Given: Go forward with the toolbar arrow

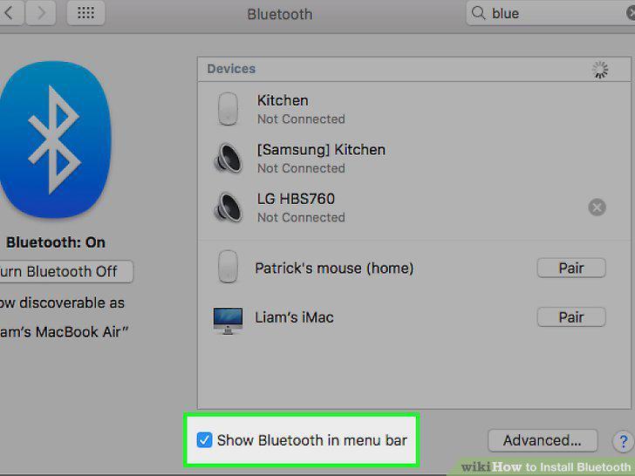Looking at the screenshot, I should [x=40, y=13].
